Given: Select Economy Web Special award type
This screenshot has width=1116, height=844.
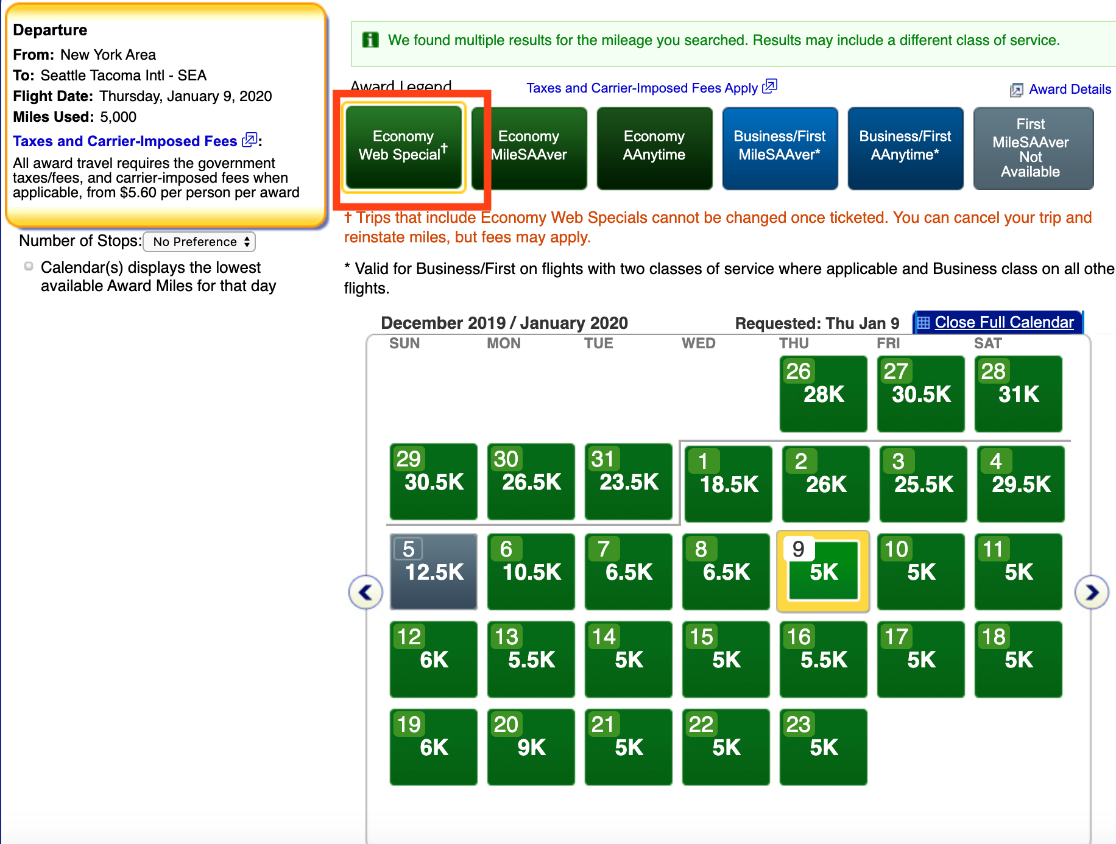Looking at the screenshot, I should coord(403,147).
